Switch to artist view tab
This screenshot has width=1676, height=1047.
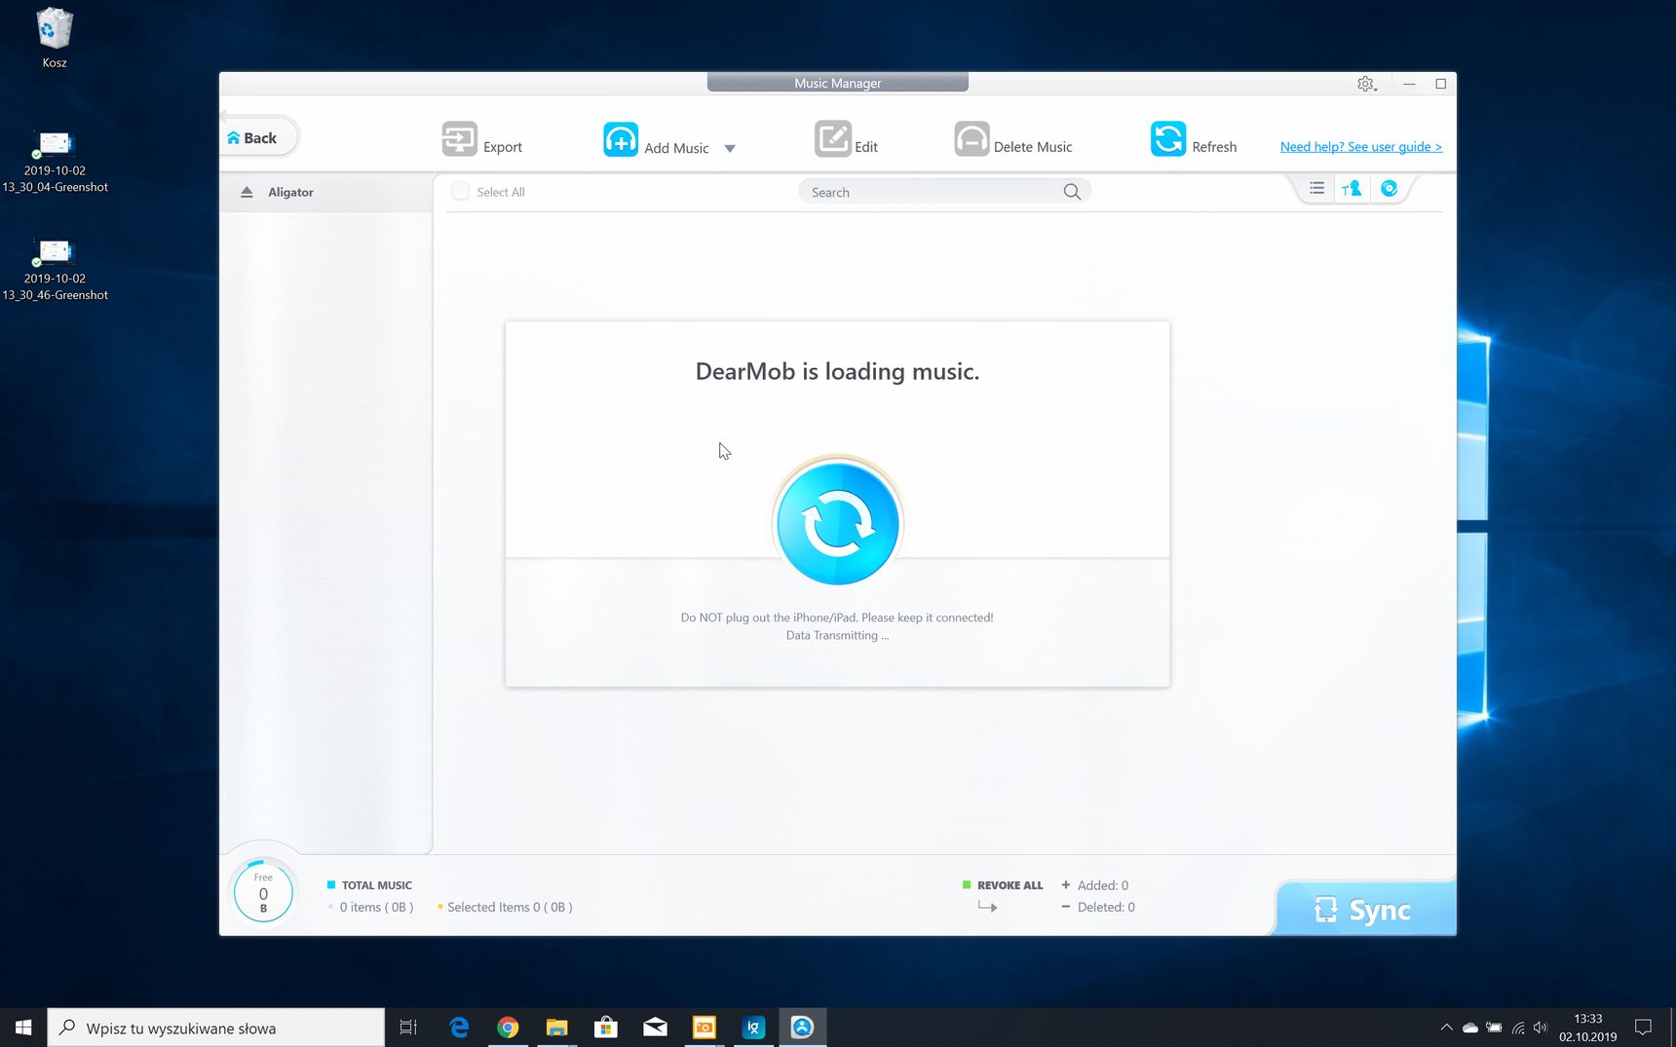click(1352, 189)
